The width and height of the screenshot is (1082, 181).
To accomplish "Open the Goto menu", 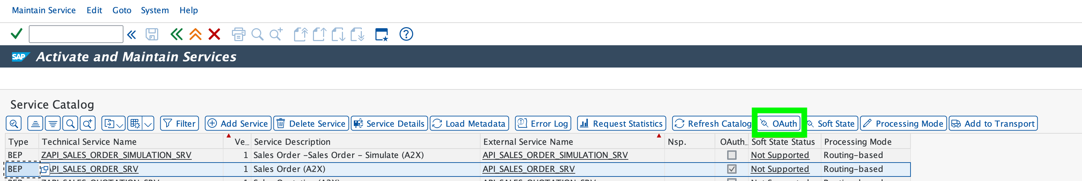I will (x=122, y=10).
